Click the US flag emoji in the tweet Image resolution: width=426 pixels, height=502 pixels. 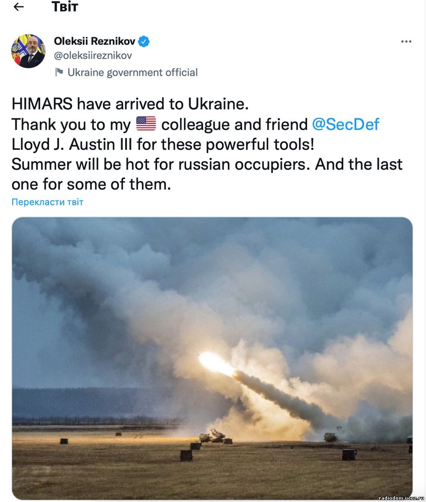click(x=146, y=124)
